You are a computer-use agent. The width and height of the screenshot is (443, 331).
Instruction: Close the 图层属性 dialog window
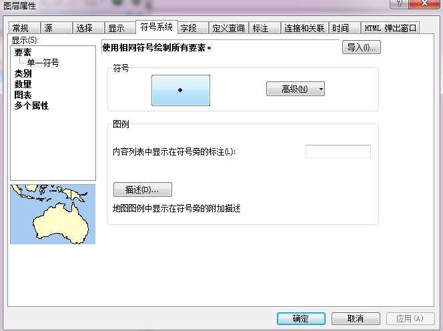(x=424, y=4)
